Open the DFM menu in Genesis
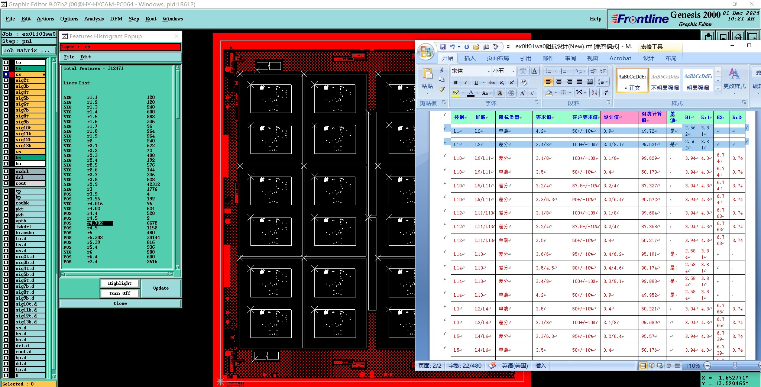This screenshot has height=387, width=761. pos(116,19)
